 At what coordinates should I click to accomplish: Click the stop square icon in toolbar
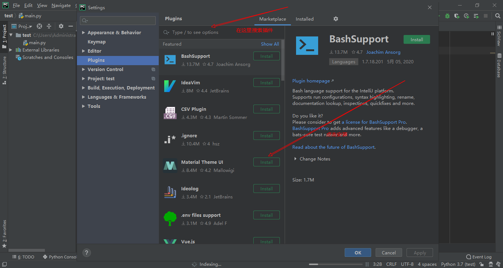[486, 16]
